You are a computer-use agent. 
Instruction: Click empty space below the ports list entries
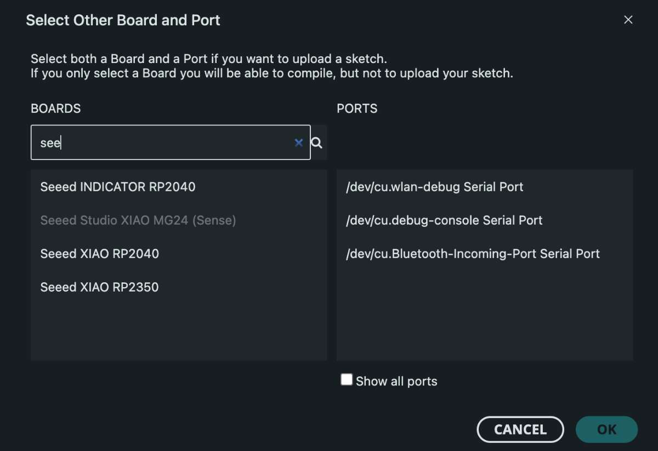(485, 318)
